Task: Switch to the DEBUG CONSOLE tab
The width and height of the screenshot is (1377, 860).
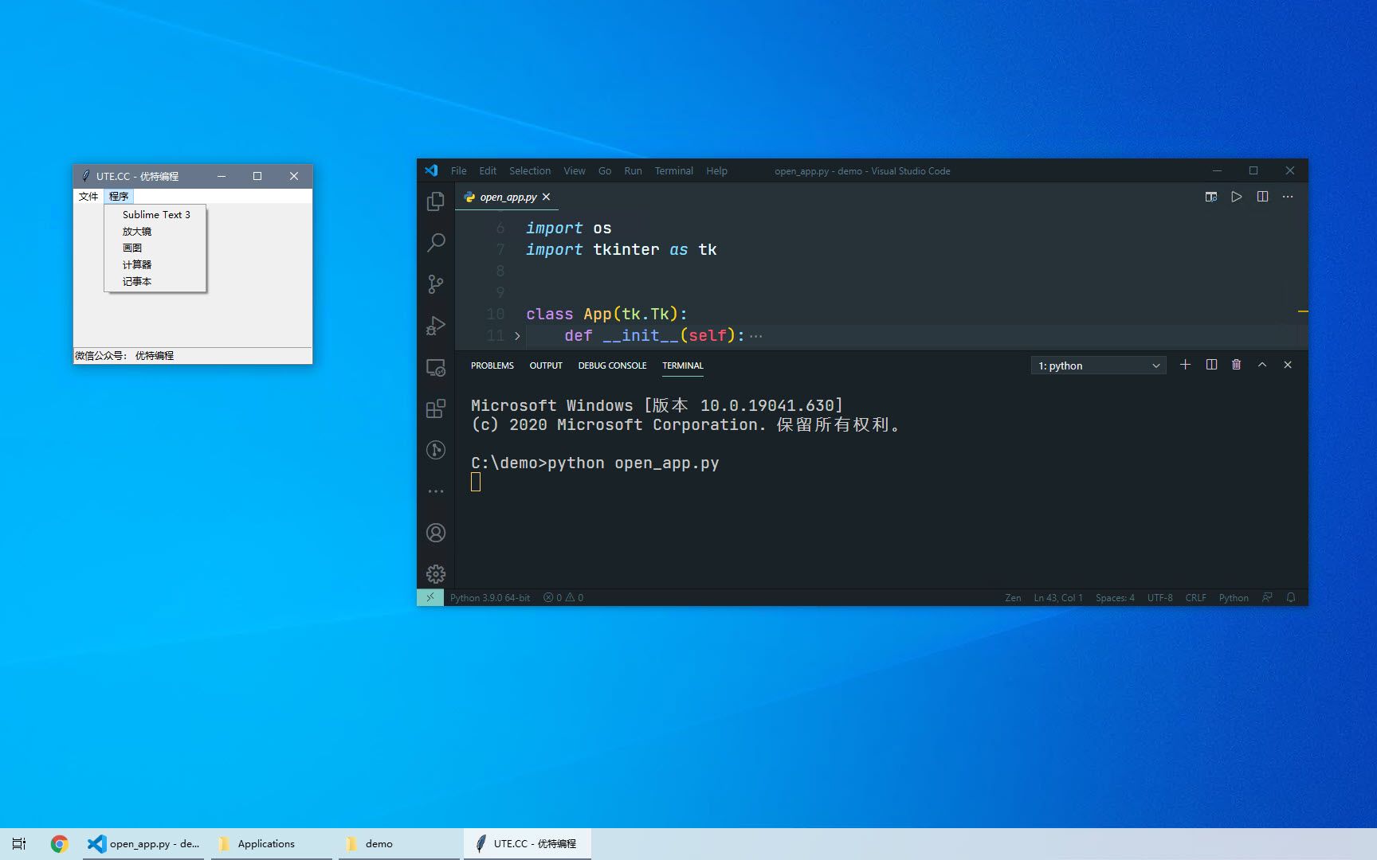Action: 612,365
